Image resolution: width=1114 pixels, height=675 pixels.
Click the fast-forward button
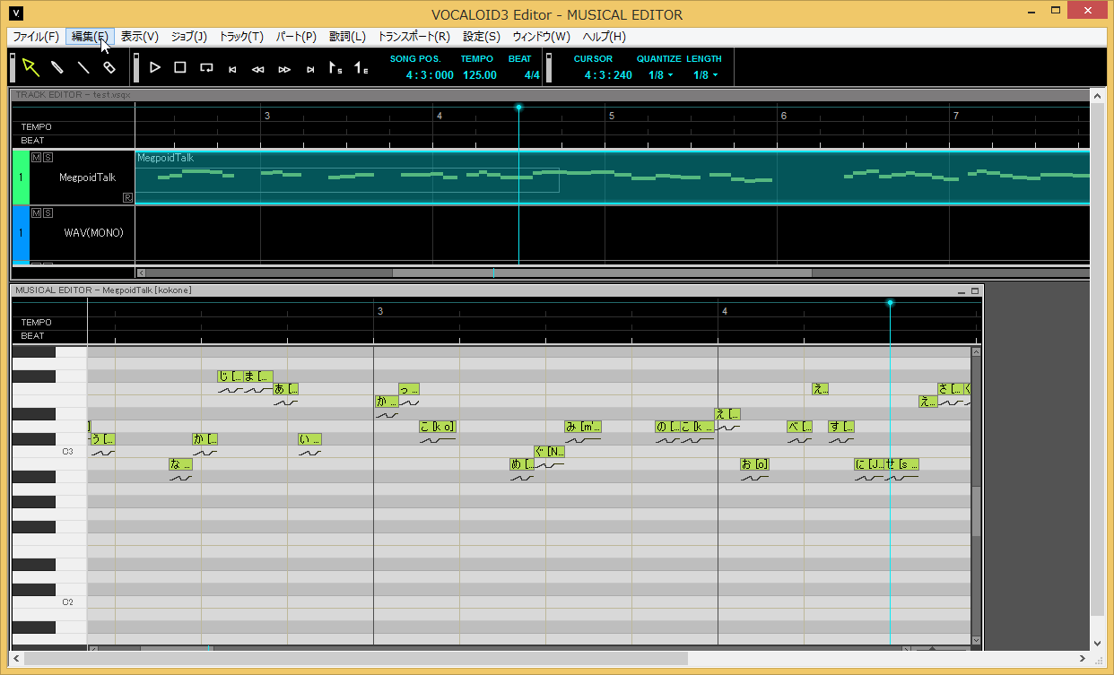click(x=284, y=68)
